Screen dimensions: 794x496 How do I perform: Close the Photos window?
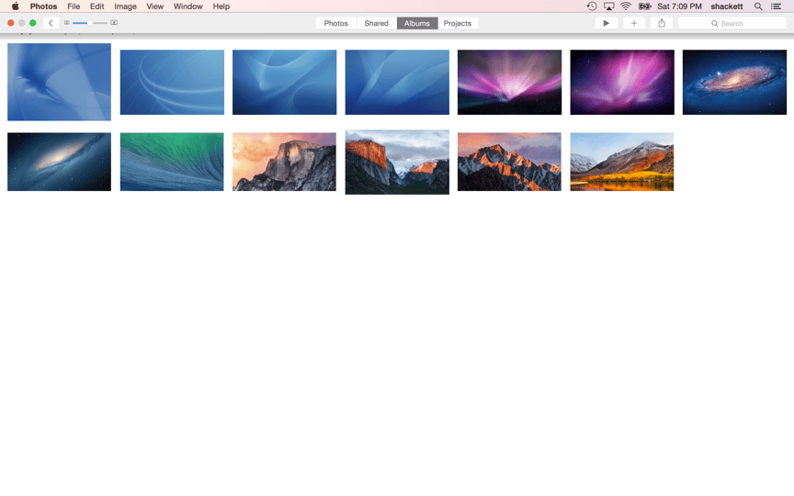tap(11, 23)
